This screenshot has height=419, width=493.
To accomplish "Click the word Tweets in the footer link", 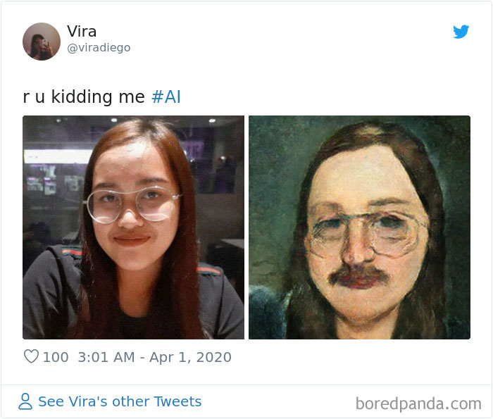I will coord(177,401).
